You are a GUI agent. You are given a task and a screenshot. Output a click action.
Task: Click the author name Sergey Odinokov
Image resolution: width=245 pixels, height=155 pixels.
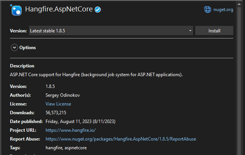(63, 95)
